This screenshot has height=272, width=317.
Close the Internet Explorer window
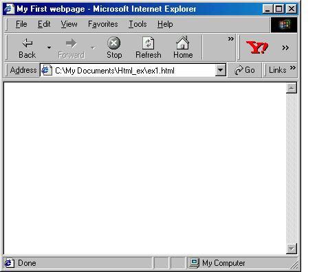tap(292, 9)
